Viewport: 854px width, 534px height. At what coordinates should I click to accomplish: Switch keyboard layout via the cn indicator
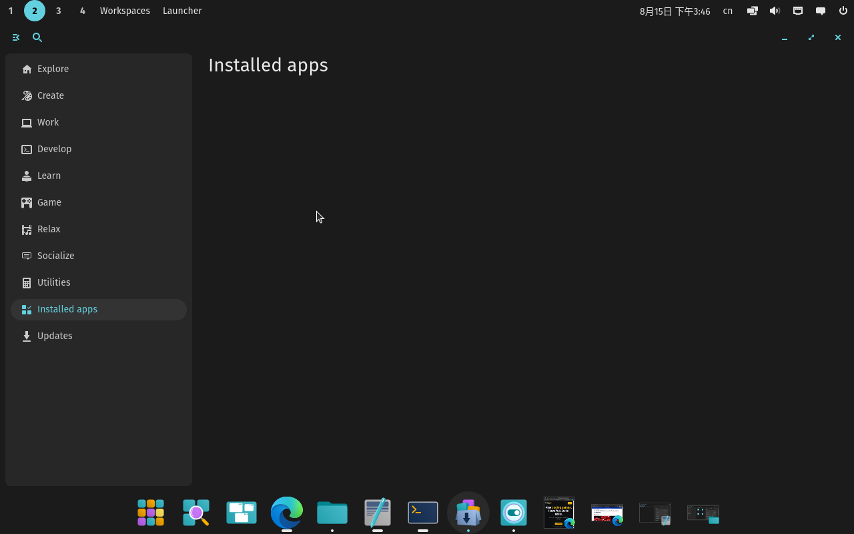point(727,11)
